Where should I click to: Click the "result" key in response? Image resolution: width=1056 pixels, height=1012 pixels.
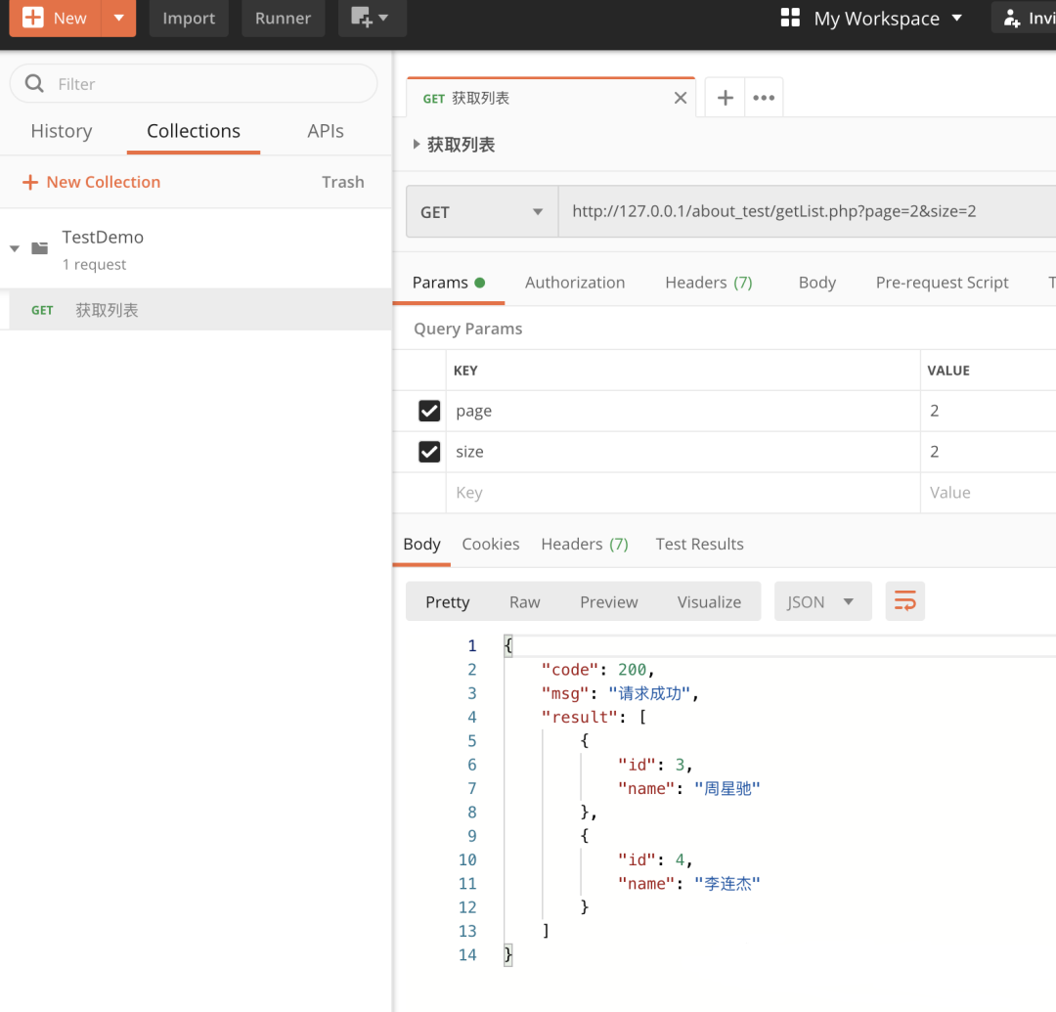click(579, 717)
